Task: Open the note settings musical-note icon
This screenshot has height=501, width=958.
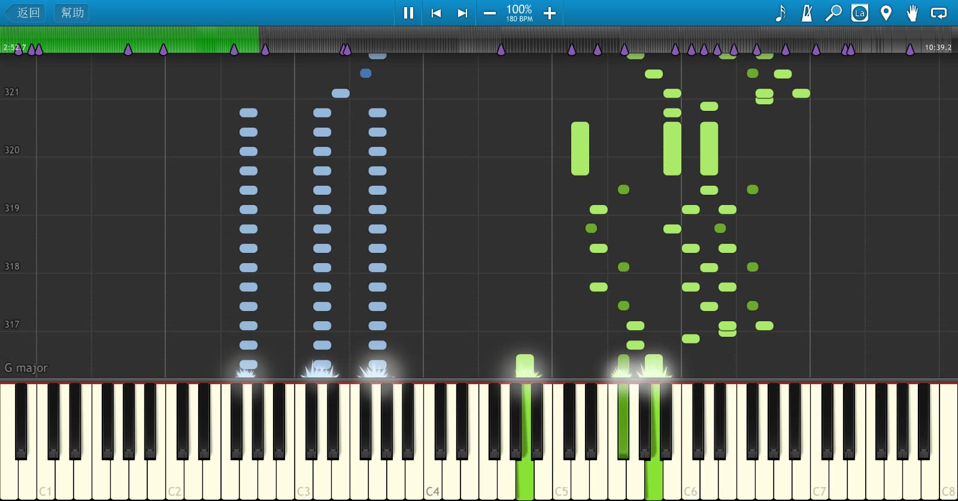Action: (x=780, y=13)
